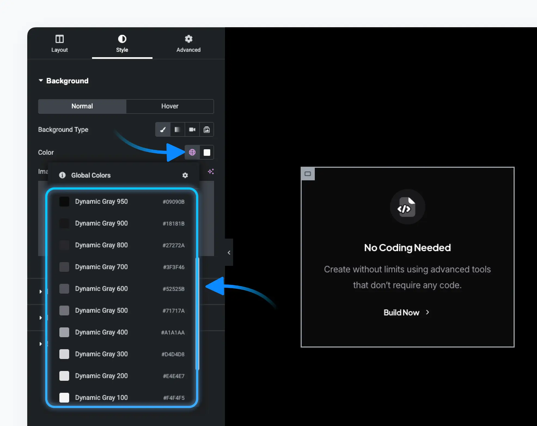The height and width of the screenshot is (426, 537).
Task: Select Dynamic Gray 950 color
Action: tap(122, 202)
